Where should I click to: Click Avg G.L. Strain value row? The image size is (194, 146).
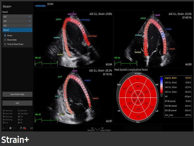[x=178, y=78]
